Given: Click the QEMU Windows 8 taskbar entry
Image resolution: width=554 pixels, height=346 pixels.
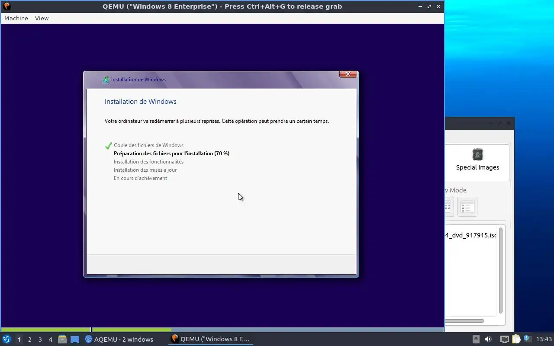Looking at the screenshot, I should [210, 340].
